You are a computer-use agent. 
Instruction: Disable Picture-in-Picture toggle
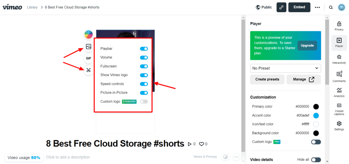(144, 93)
